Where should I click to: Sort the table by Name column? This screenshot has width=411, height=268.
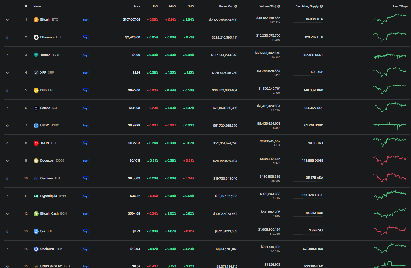[37, 6]
